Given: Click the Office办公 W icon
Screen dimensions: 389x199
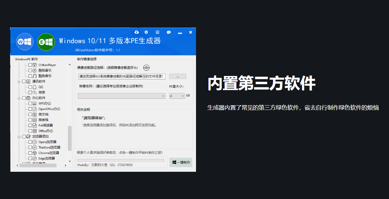Looking at the screenshot, I should point(35,131).
